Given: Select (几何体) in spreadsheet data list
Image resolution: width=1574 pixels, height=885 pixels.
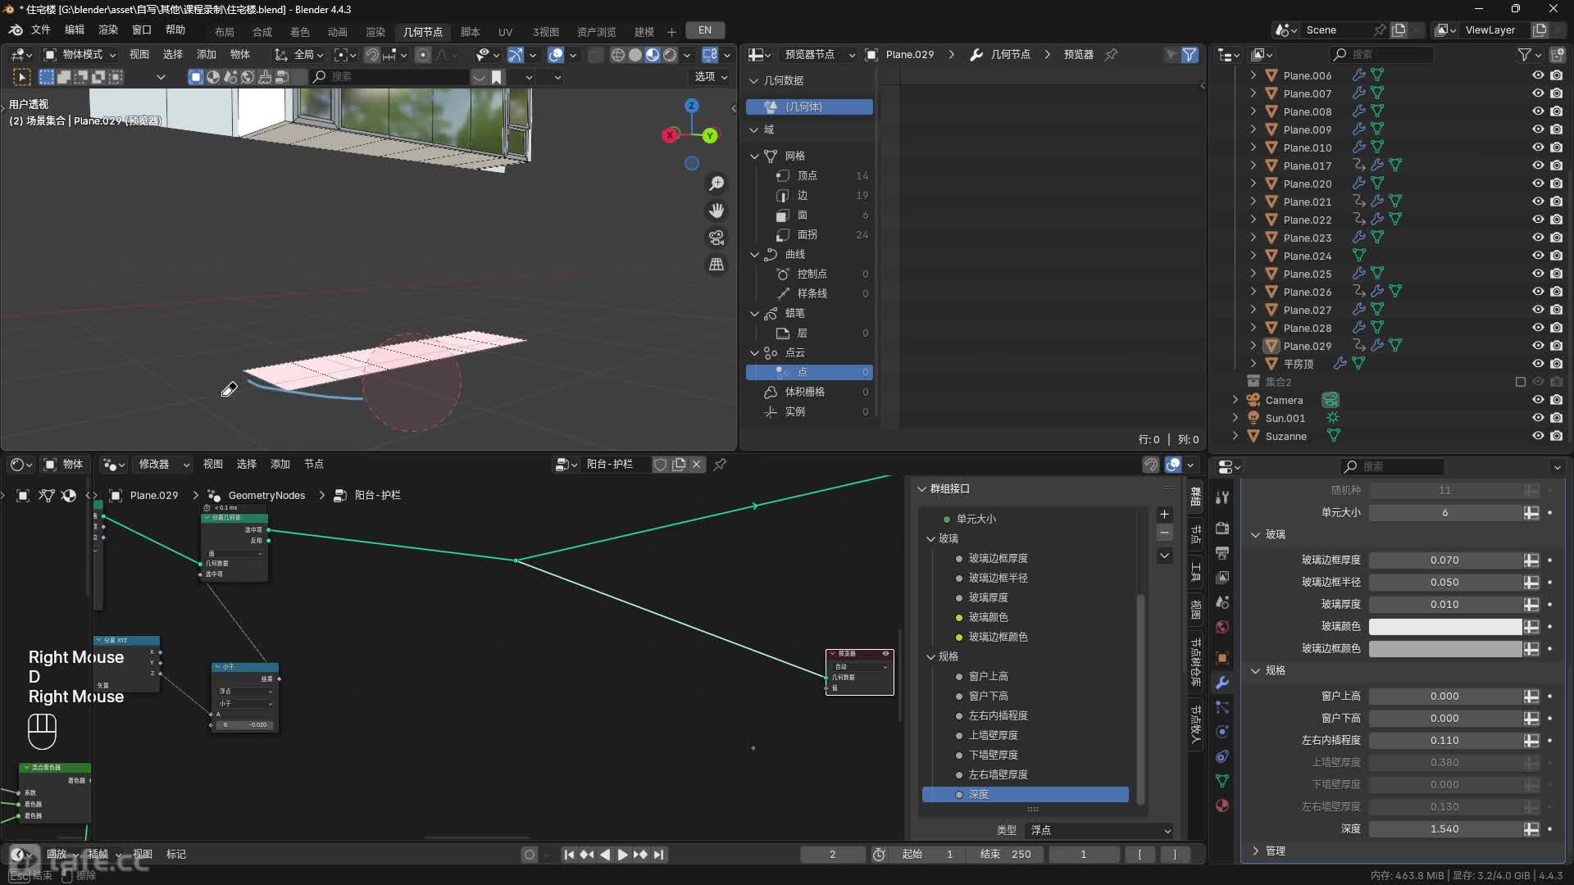Looking at the screenshot, I should click(809, 107).
